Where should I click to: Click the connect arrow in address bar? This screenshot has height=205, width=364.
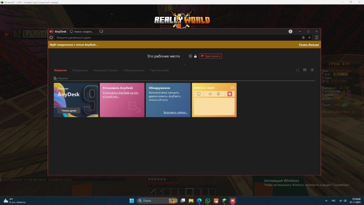tap(309, 38)
